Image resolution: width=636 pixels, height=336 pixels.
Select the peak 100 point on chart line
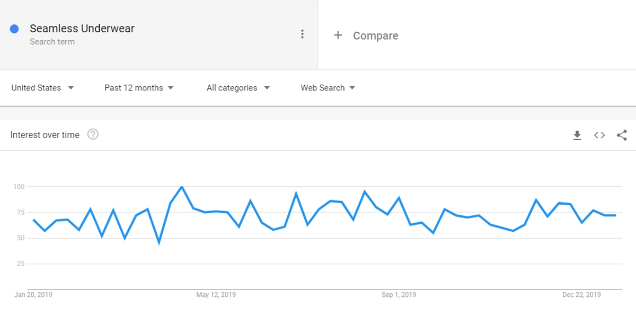(182, 187)
